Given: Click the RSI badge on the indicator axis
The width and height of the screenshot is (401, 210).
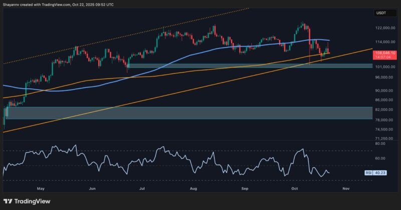Looking at the screenshot, I should click(368, 172).
